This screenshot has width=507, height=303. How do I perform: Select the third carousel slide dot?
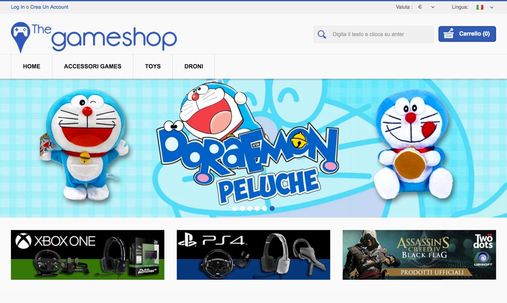tap(250, 208)
